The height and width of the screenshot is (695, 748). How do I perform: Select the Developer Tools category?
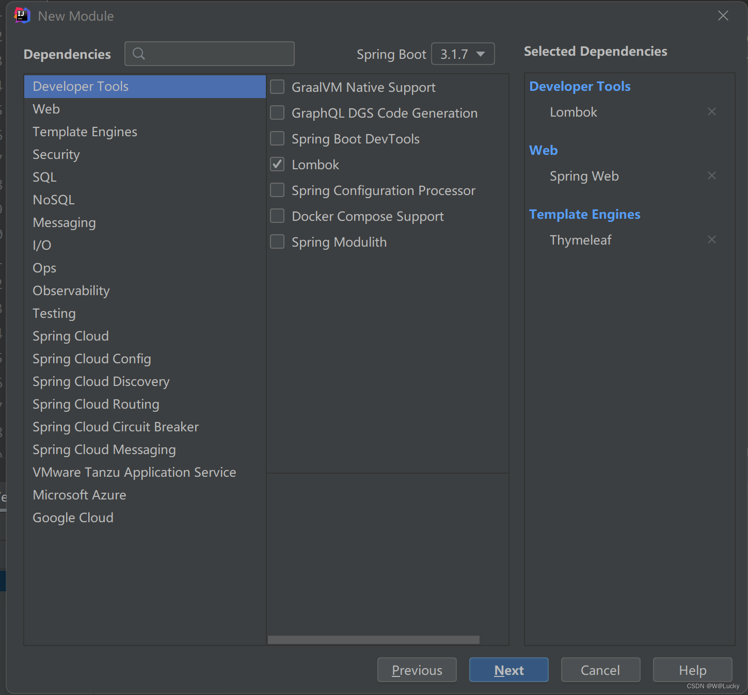click(x=145, y=86)
